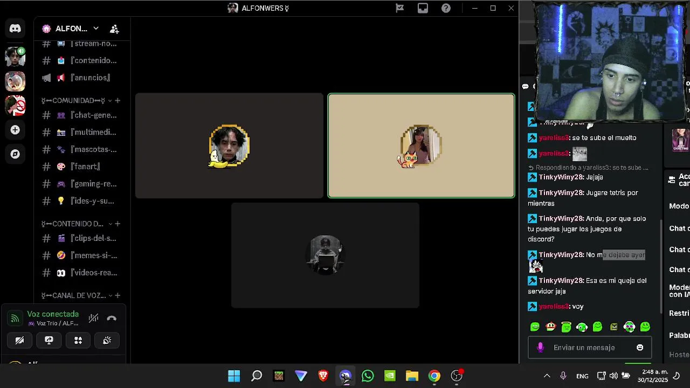Send the green emote wearing white headphones
Image resolution: width=690 pixels, height=388 pixels.
click(x=582, y=327)
